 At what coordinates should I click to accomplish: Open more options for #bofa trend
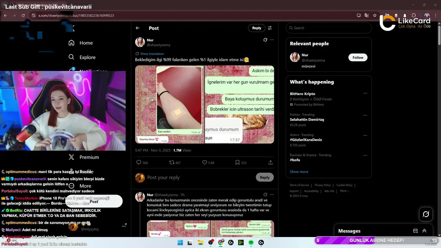[365, 155]
